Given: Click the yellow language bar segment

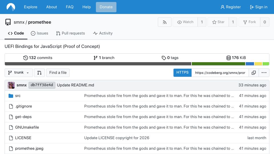Looking at the screenshot, I should [x=258, y=64].
